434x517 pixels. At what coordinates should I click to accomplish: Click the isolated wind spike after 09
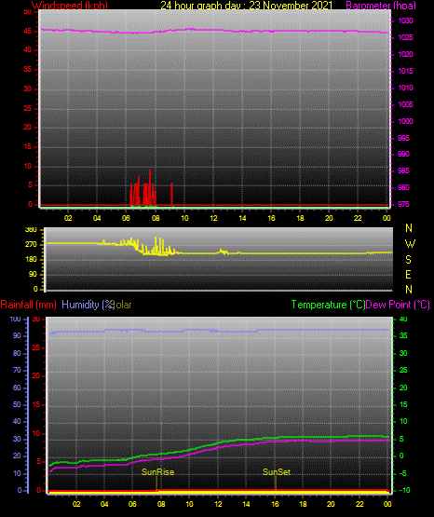point(171,194)
